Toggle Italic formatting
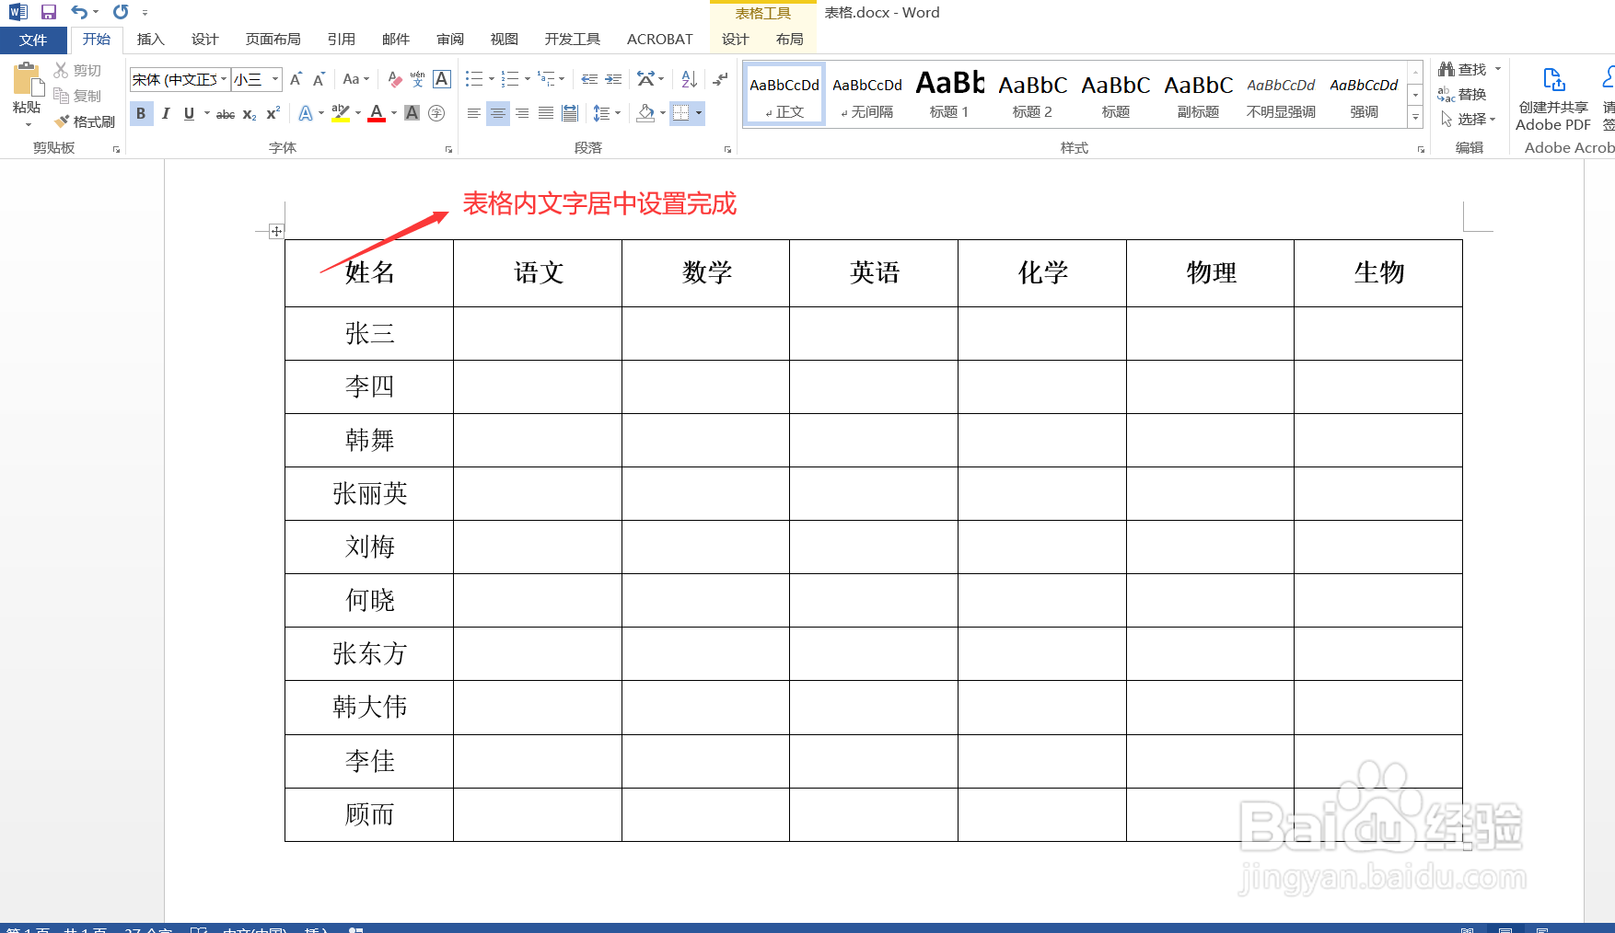This screenshot has height=933, width=1615. click(x=165, y=113)
